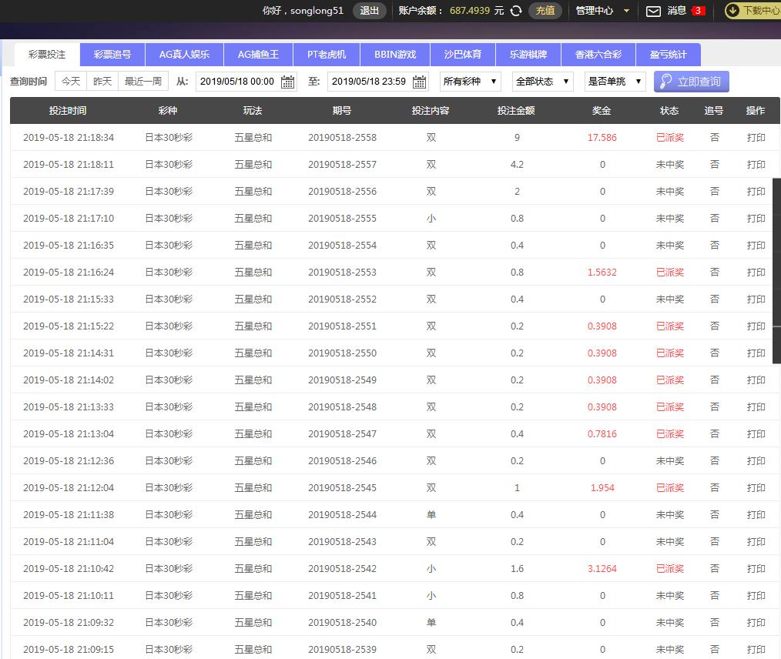Open the end date calendar icon
The height and width of the screenshot is (659, 781).
click(420, 82)
